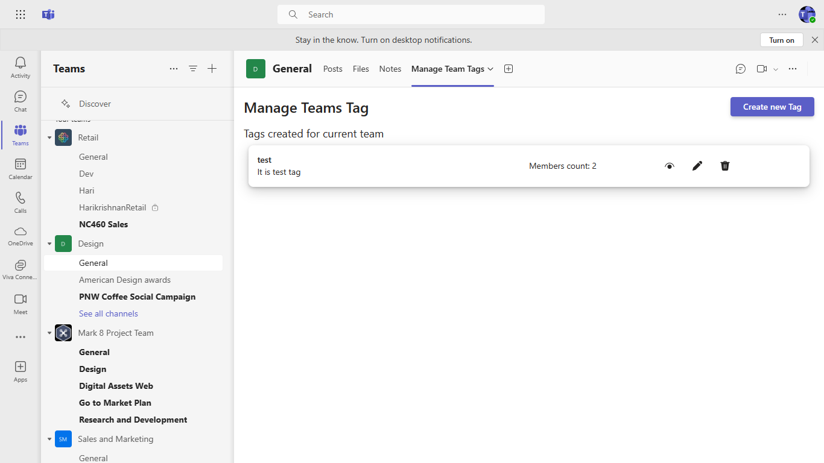The height and width of the screenshot is (463, 824).
Task: Open Calls in the left rail
Action: pyautogui.click(x=21, y=203)
